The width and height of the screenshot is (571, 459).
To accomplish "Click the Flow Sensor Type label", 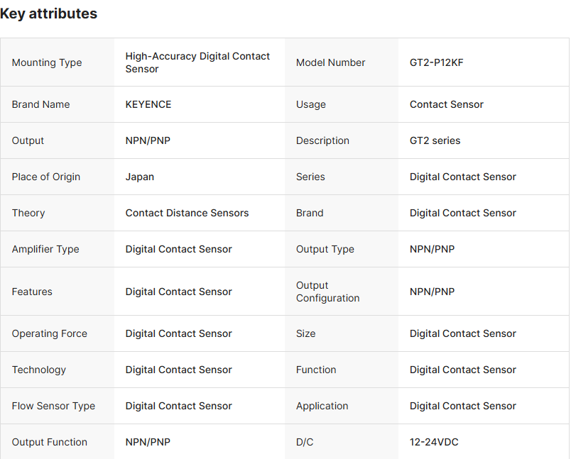I will point(53,406).
